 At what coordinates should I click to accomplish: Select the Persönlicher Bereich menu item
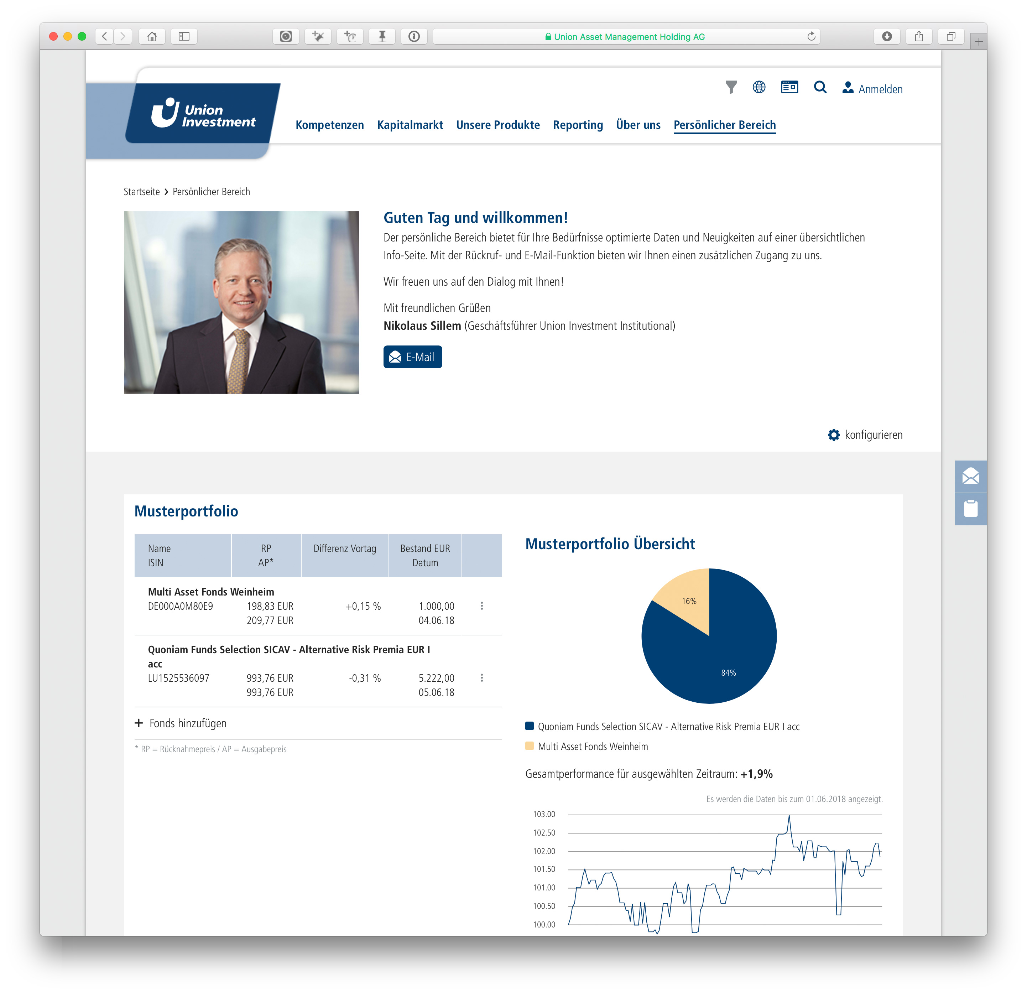click(x=725, y=125)
